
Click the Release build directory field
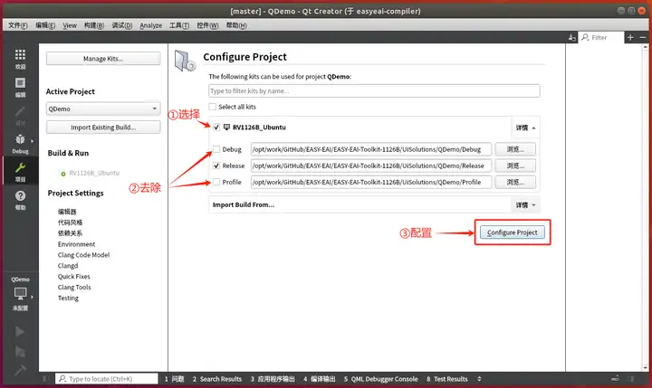(371, 166)
